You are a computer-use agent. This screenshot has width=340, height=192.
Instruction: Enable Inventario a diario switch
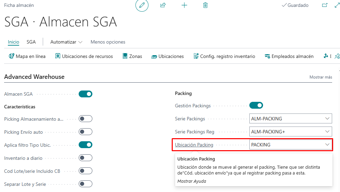point(86,158)
